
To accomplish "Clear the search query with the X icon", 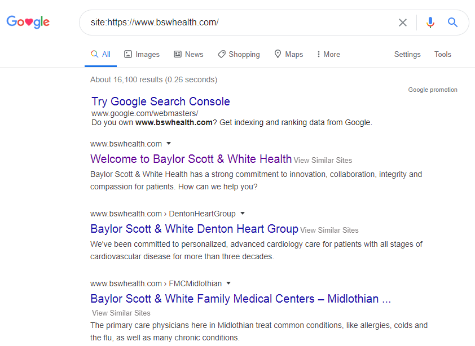I will pyautogui.click(x=403, y=23).
